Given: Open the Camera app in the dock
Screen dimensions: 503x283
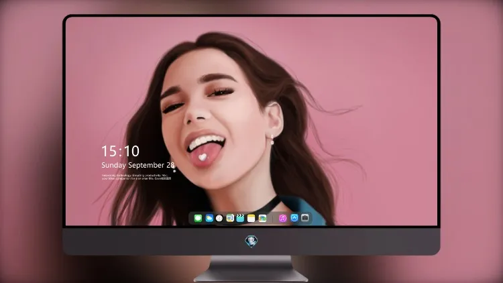Looking at the screenshot, I should click(x=305, y=218).
